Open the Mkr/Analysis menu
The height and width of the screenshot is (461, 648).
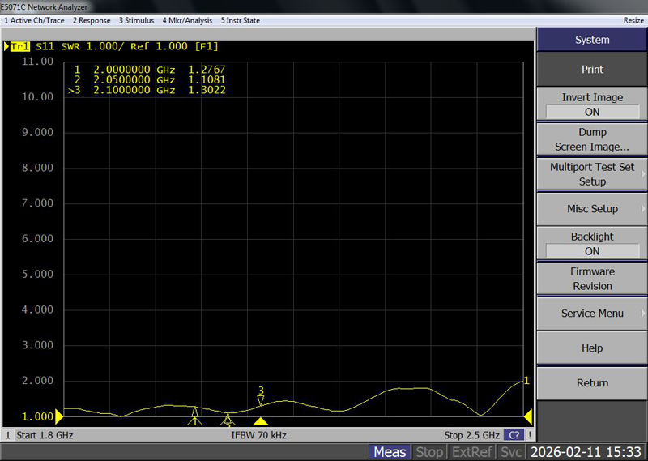point(187,20)
